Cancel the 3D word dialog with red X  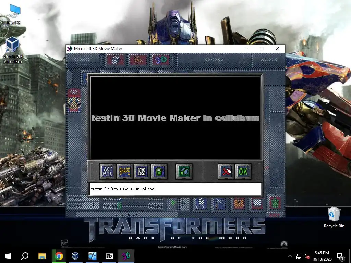pos(226,172)
